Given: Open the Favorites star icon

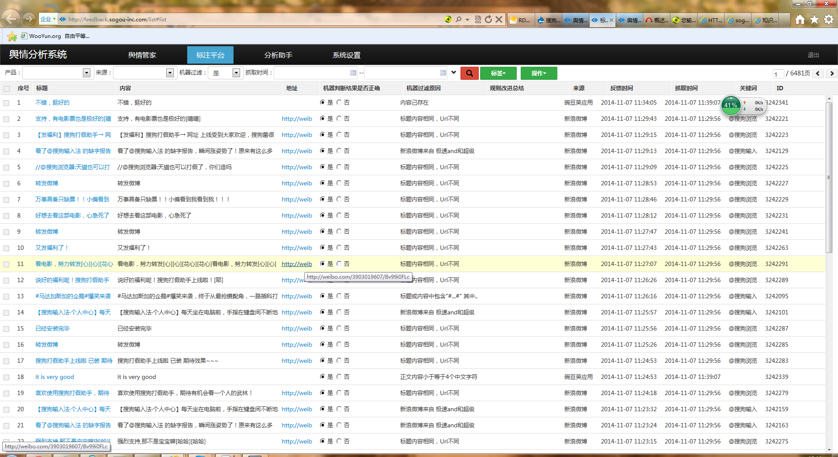Looking at the screenshot, I should pos(814,19).
